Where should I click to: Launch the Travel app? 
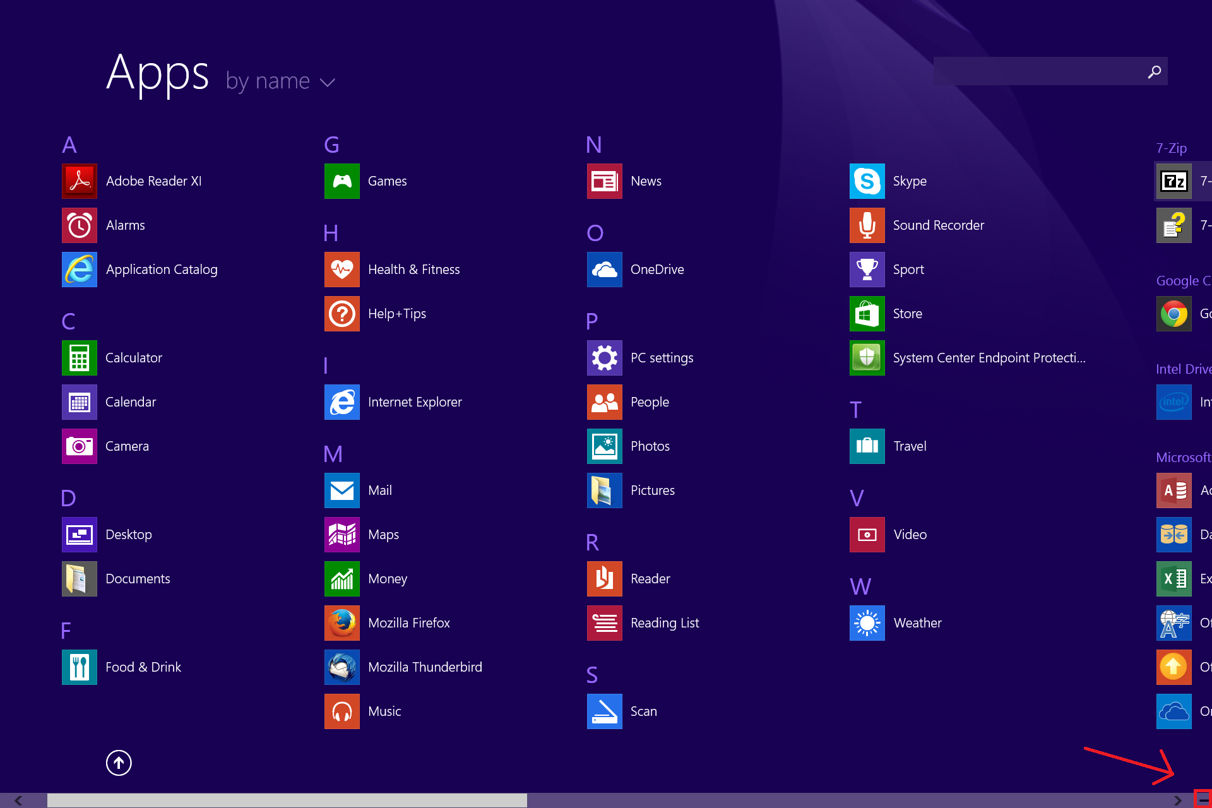(x=867, y=446)
